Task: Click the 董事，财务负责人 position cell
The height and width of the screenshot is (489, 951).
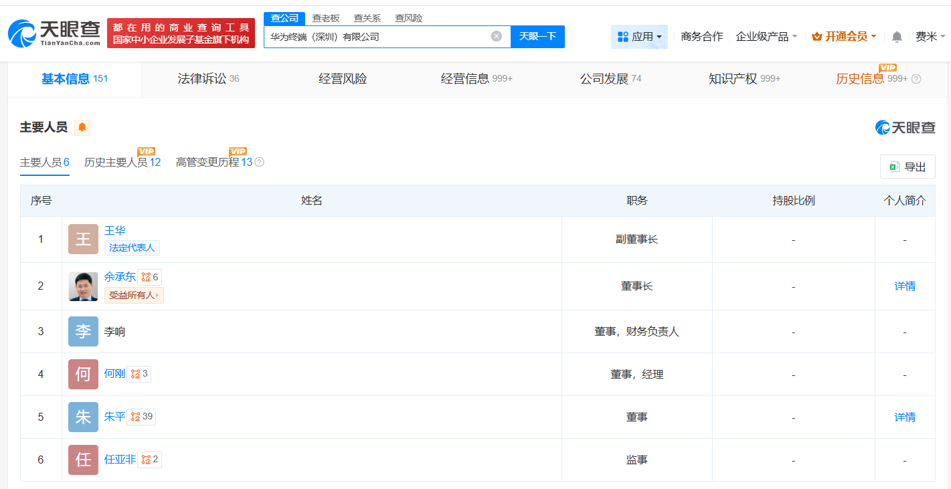Action: [x=637, y=332]
